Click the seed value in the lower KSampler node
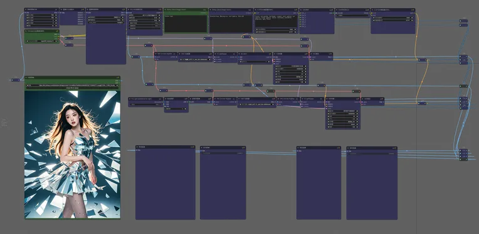Screen dimensions: 479x234 [x=342, y=111]
